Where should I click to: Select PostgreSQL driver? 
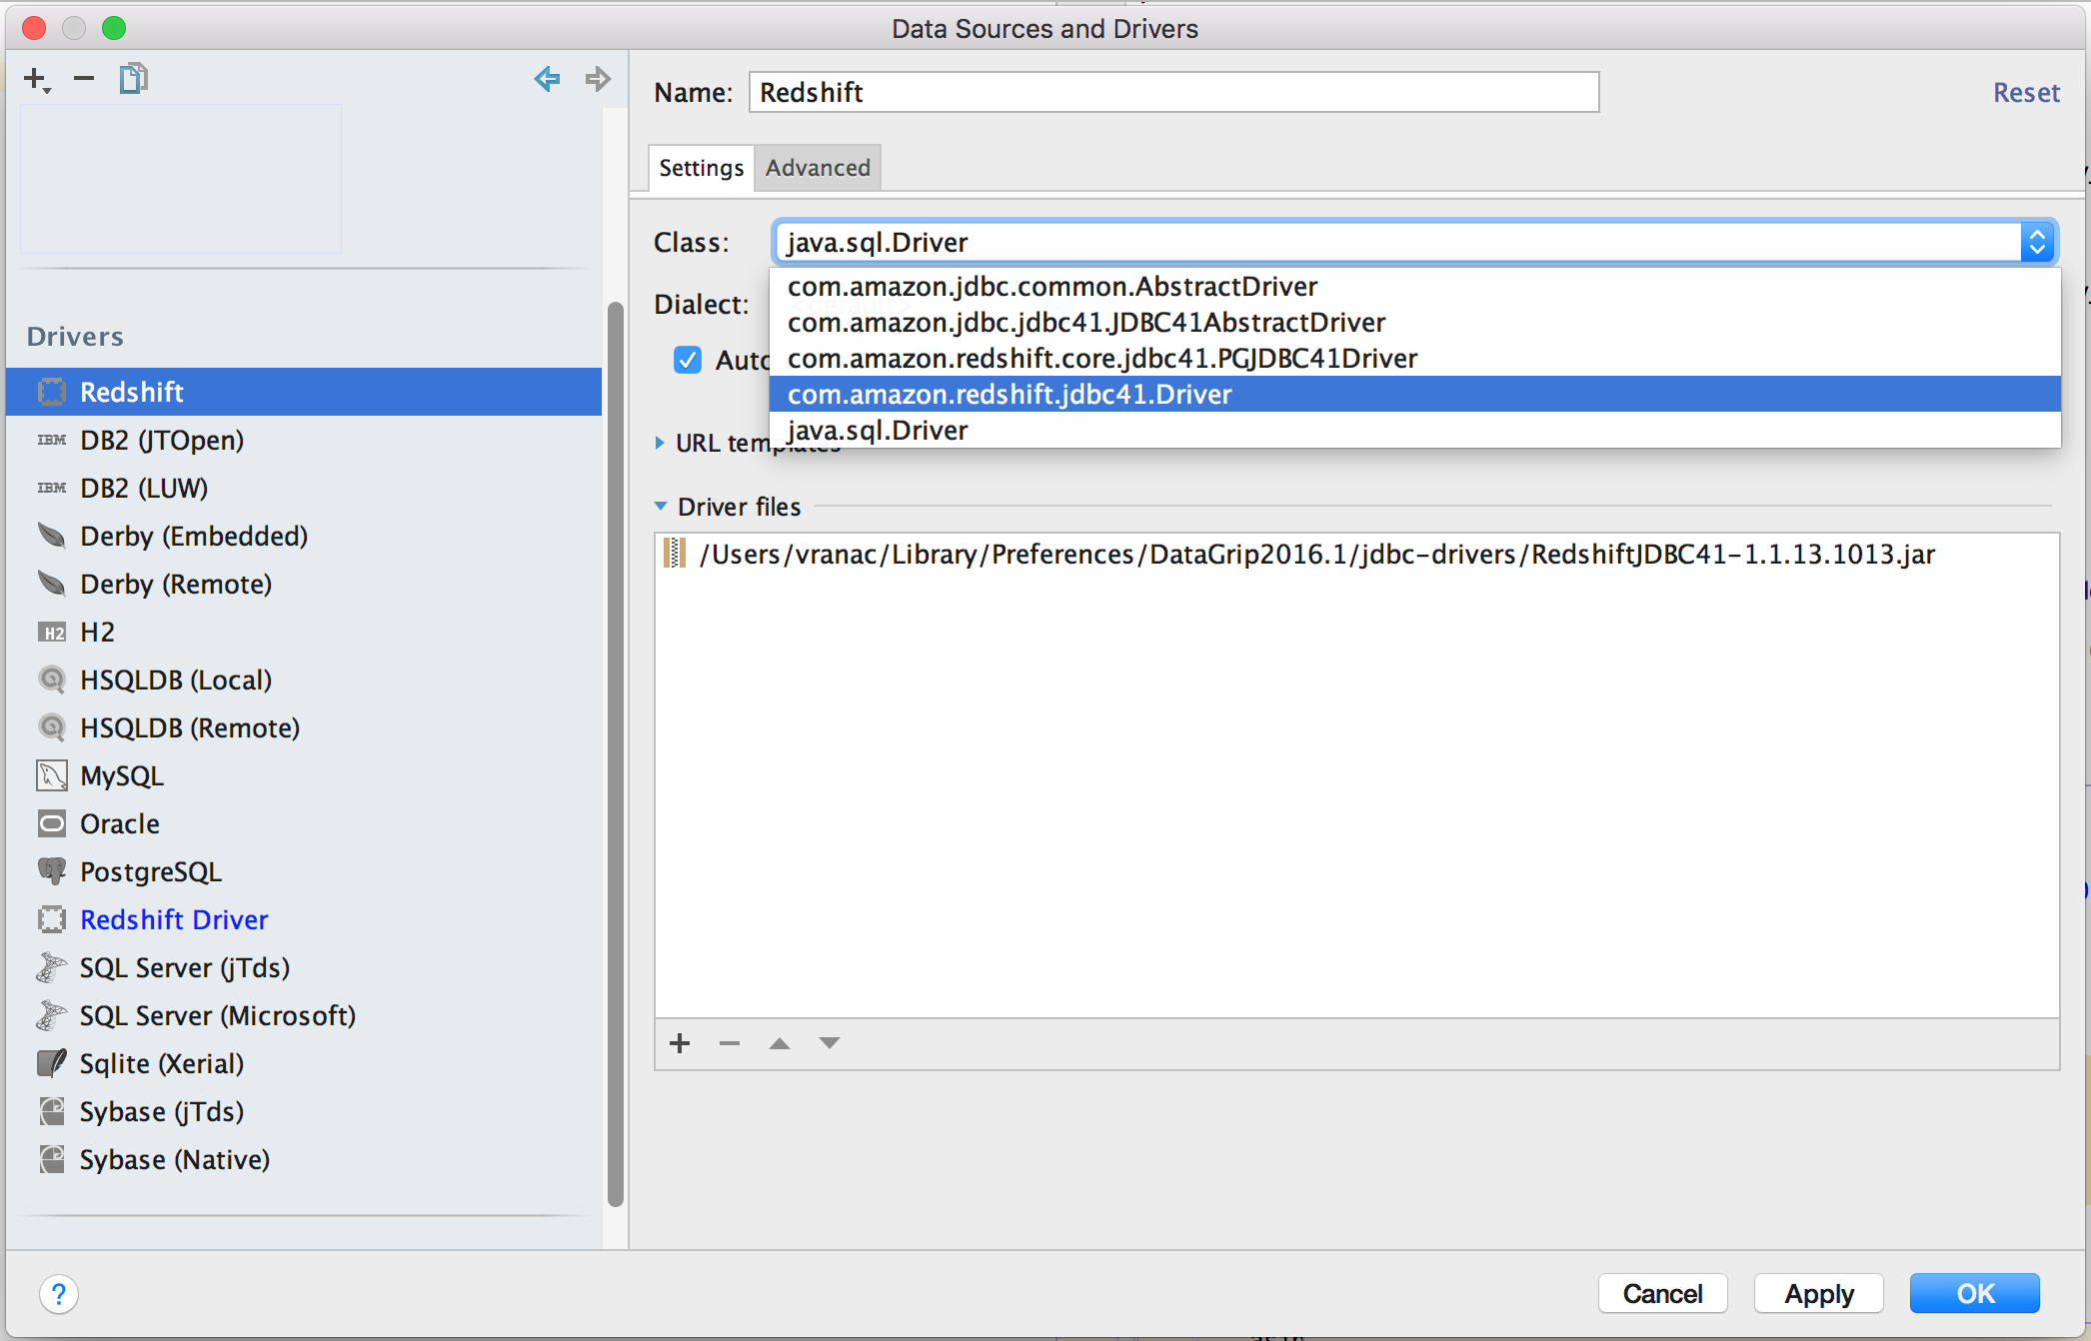pyautogui.click(x=304, y=871)
